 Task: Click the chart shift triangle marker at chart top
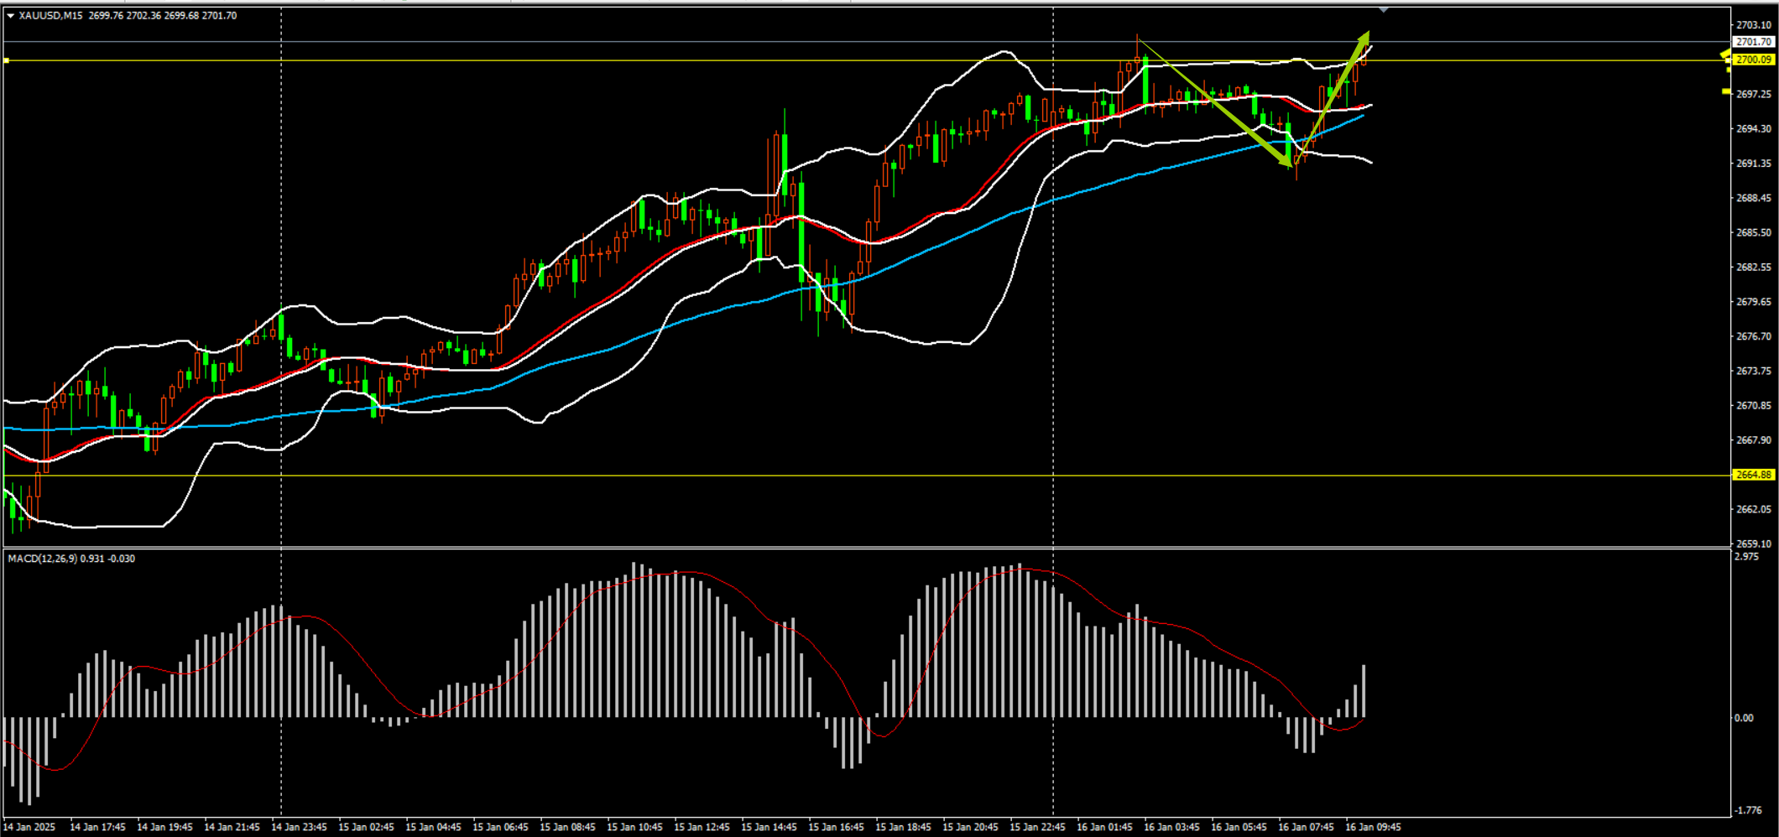point(1384,9)
